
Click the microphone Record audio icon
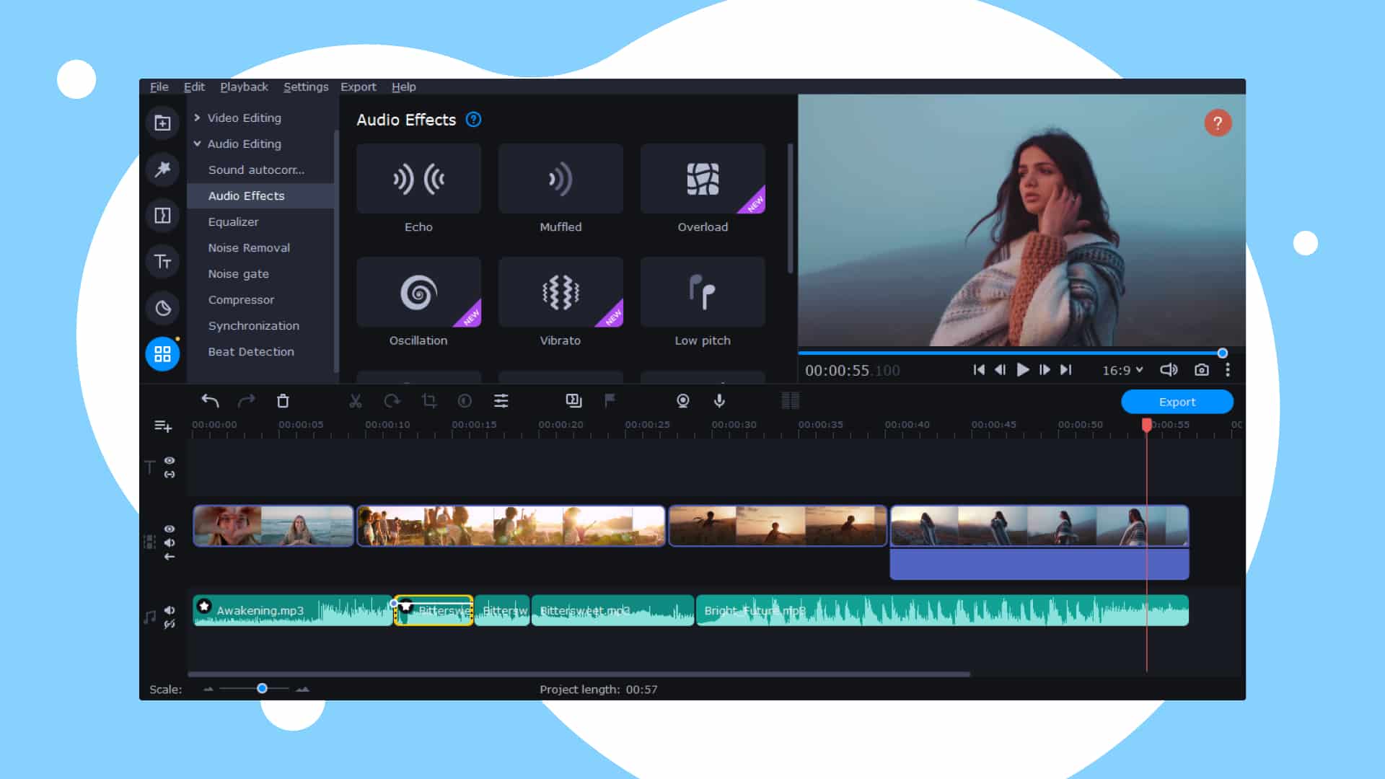719,401
